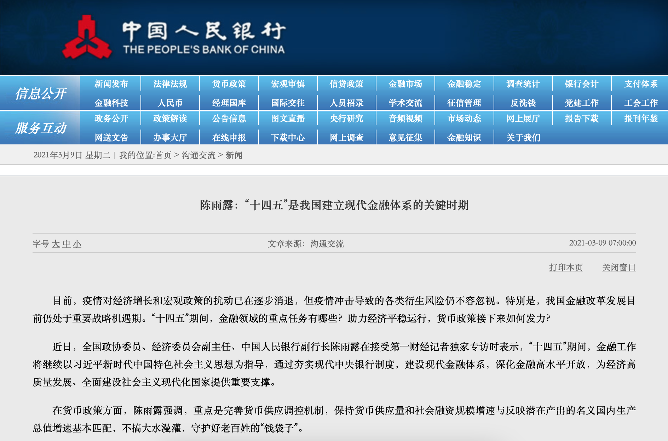
Task: Select the 服务互动 section header
Action: pyautogui.click(x=40, y=128)
